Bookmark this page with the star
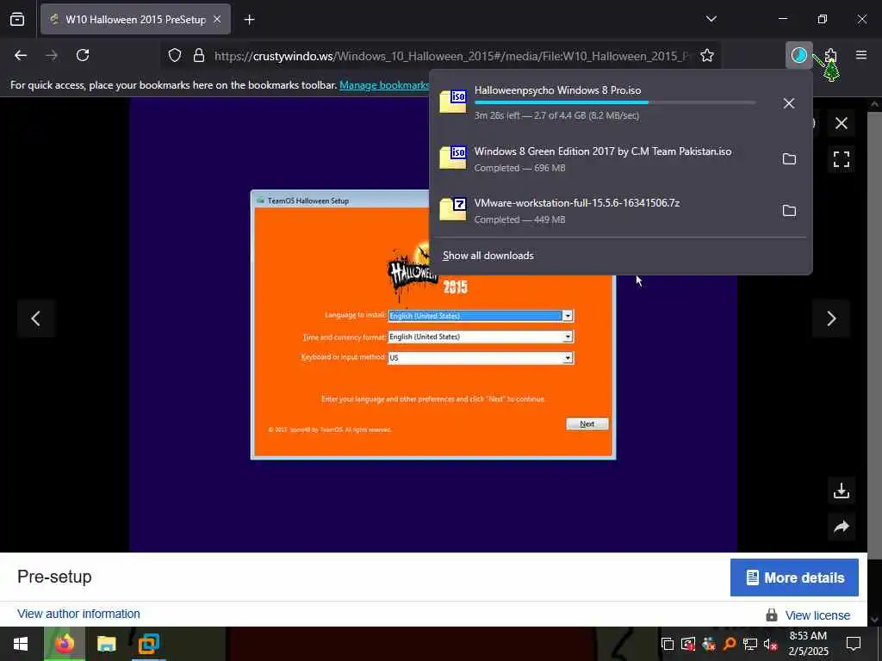This screenshot has height=661, width=882. (x=707, y=55)
